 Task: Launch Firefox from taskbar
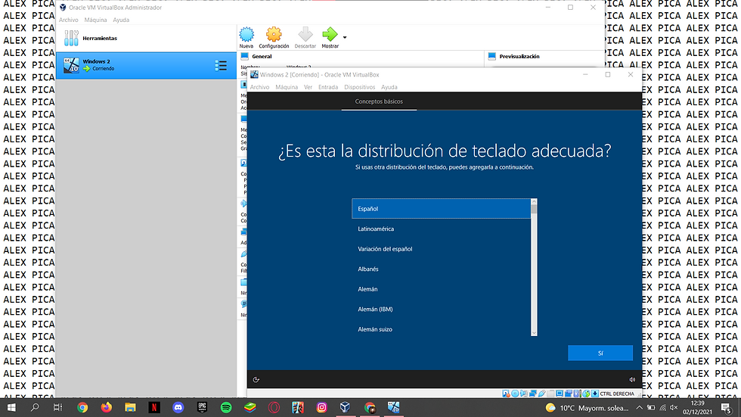pos(107,408)
